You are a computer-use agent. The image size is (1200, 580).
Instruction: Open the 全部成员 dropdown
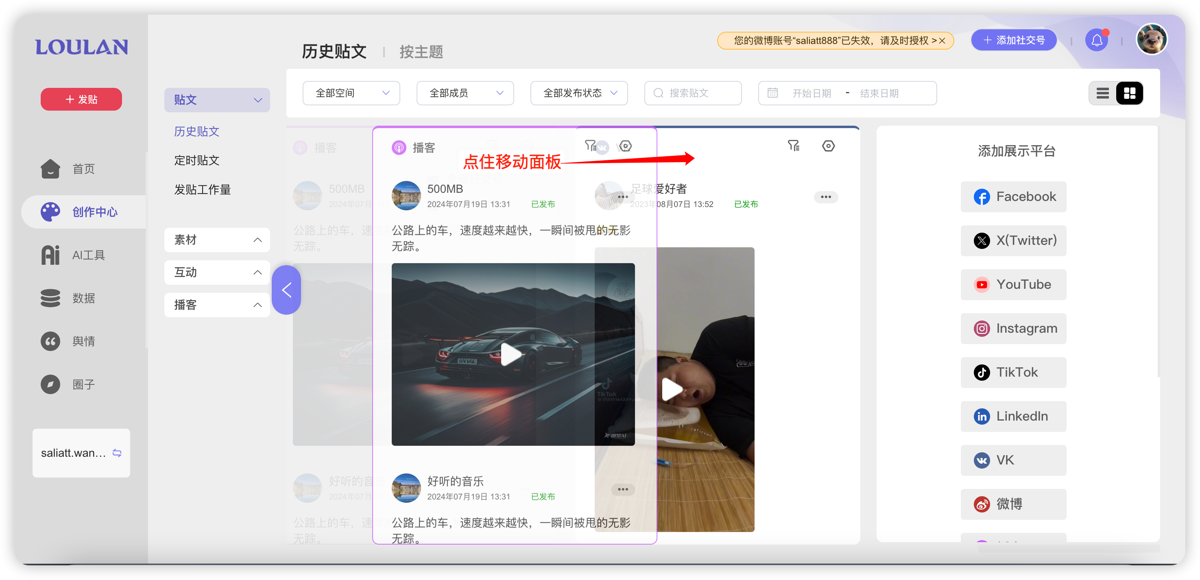point(465,93)
